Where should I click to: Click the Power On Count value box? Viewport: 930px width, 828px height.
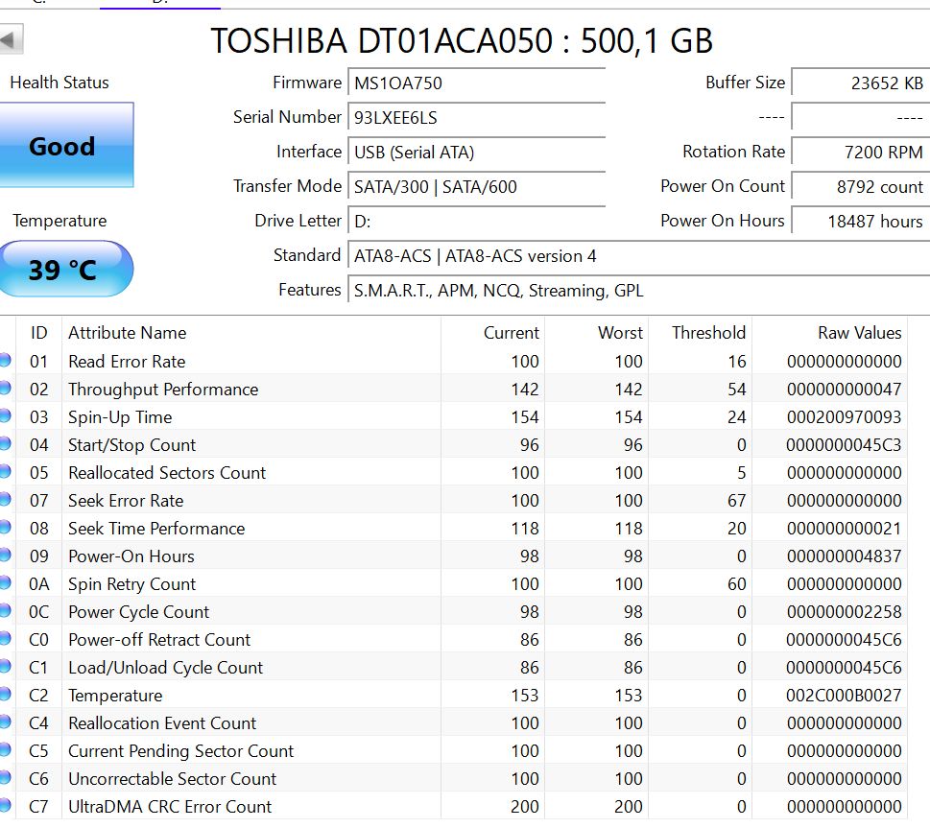(x=861, y=187)
